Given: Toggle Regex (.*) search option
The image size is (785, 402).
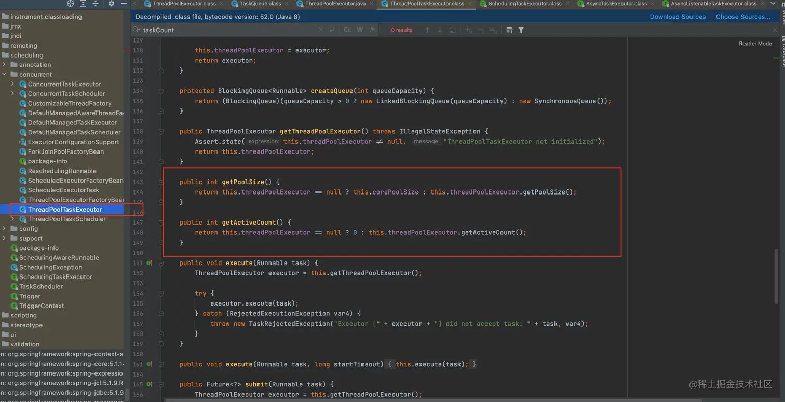Looking at the screenshot, I should [372, 30].
